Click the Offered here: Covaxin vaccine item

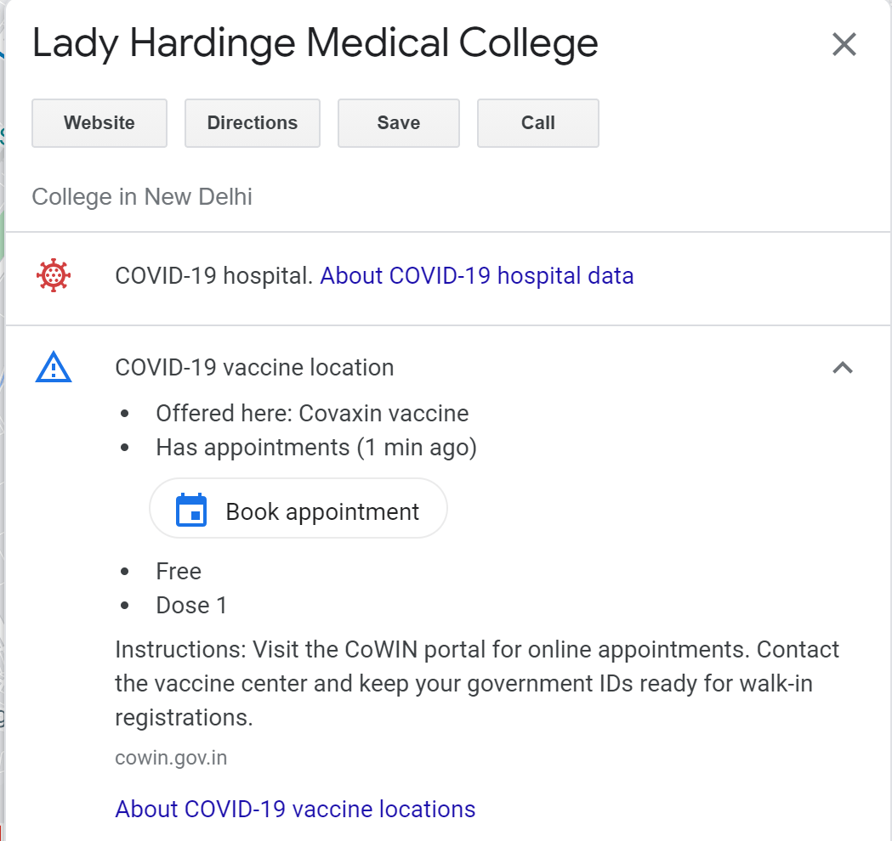(x=312, y=414)
